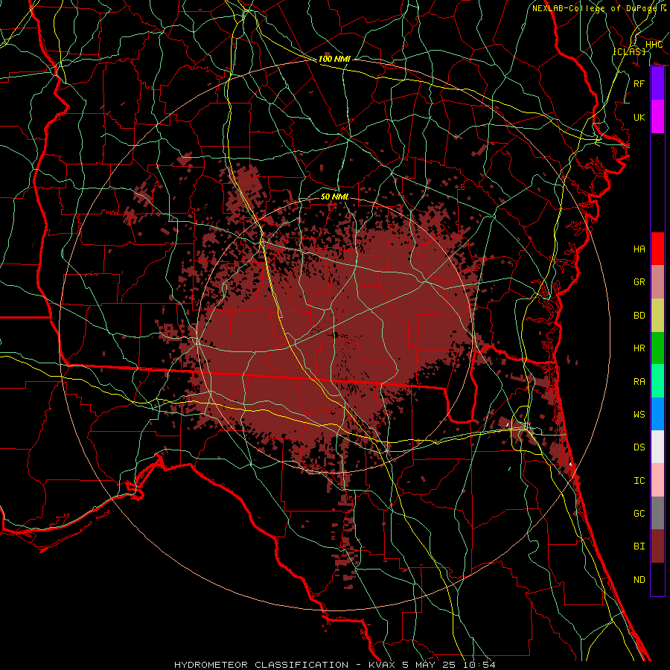Click the ND legend label
This screenshot has width=670, height=670.
tap(639, 580)
